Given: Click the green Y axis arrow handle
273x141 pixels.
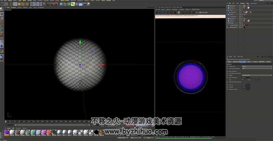Looking at the screenshot, I should [x=80, y=42].
